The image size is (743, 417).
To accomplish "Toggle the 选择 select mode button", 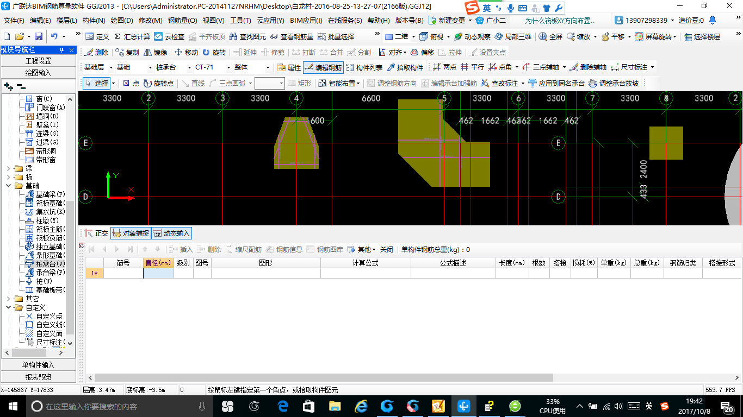I will [96, 83].
